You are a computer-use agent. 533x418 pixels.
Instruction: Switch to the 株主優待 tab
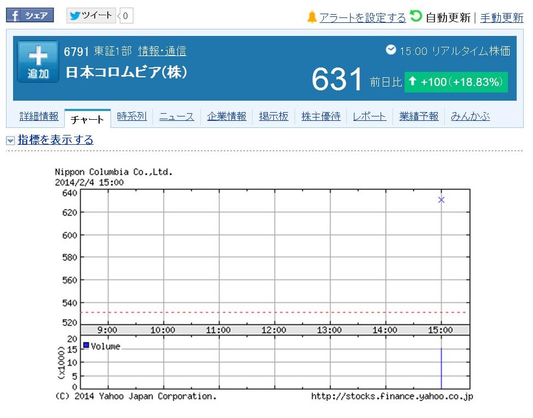pyautogui.click(x=321, y=116)
